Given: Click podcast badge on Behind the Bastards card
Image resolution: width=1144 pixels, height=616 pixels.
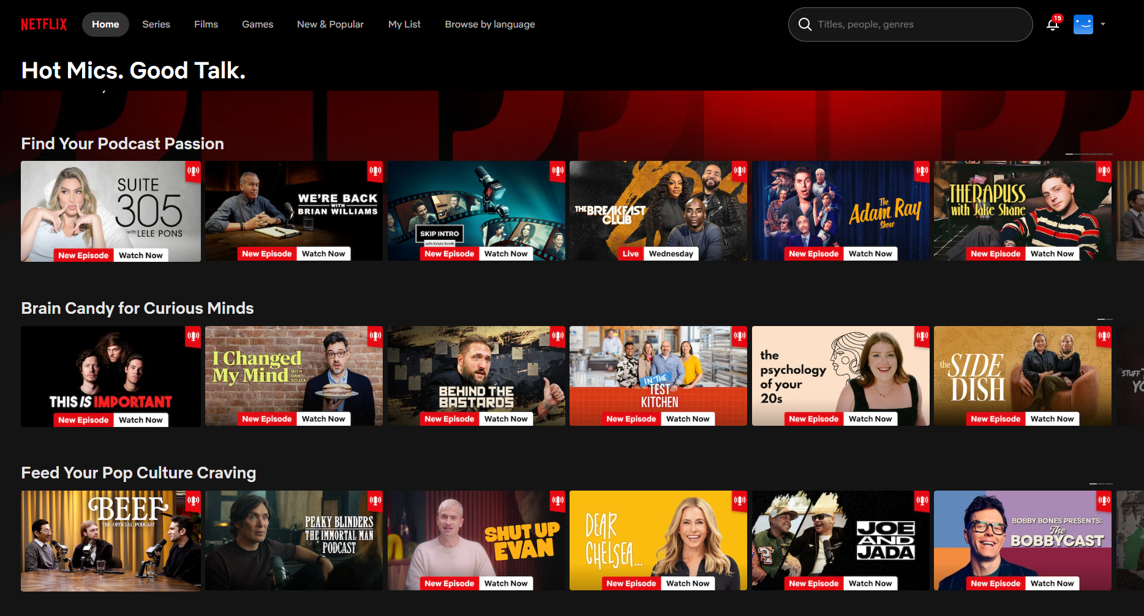Looking at the screenshot, I should pyautogui.click(x=557, y=336).
